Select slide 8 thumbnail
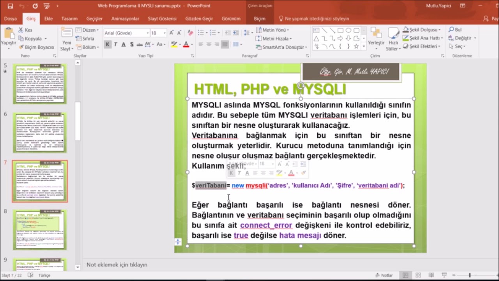The height and width of the screenshot is (281, 499). (x=40, y=230)
